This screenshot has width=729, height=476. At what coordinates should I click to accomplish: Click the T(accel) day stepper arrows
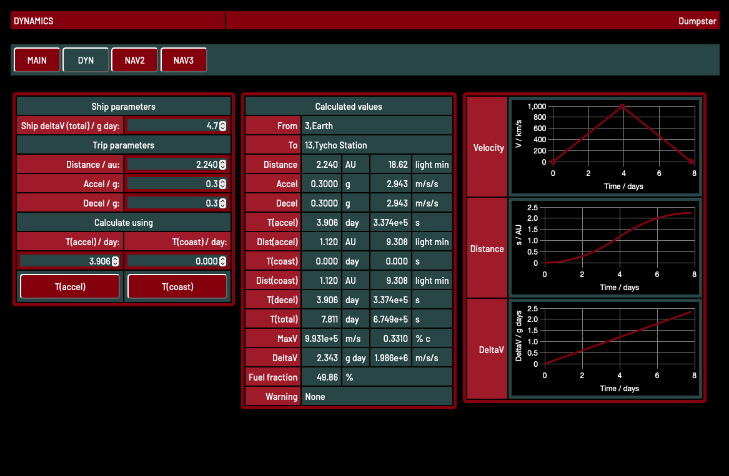(x=116, y=261)
